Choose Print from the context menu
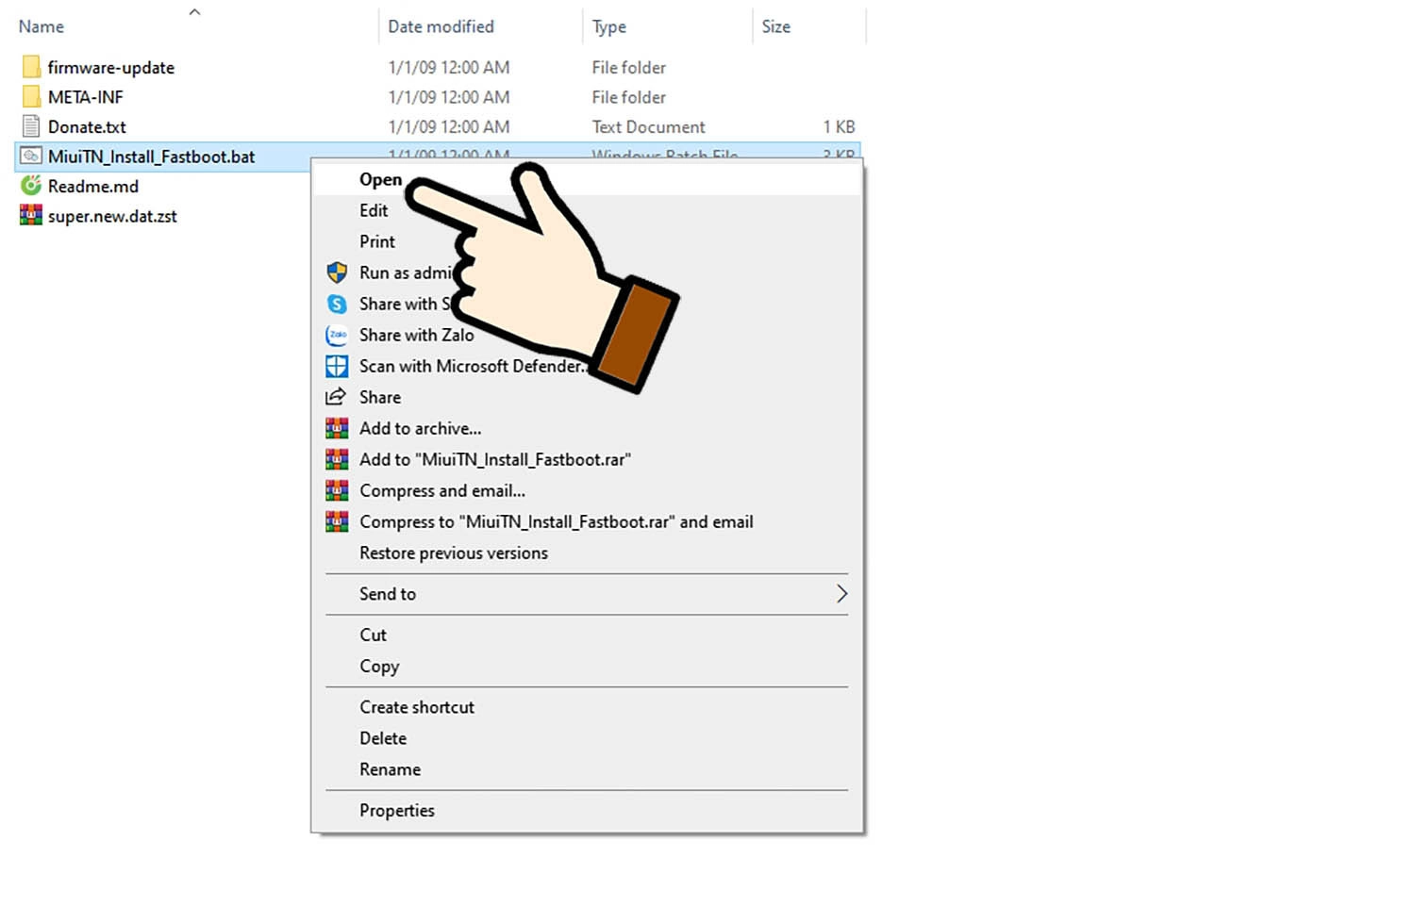1415x924 pixels. 377,241
